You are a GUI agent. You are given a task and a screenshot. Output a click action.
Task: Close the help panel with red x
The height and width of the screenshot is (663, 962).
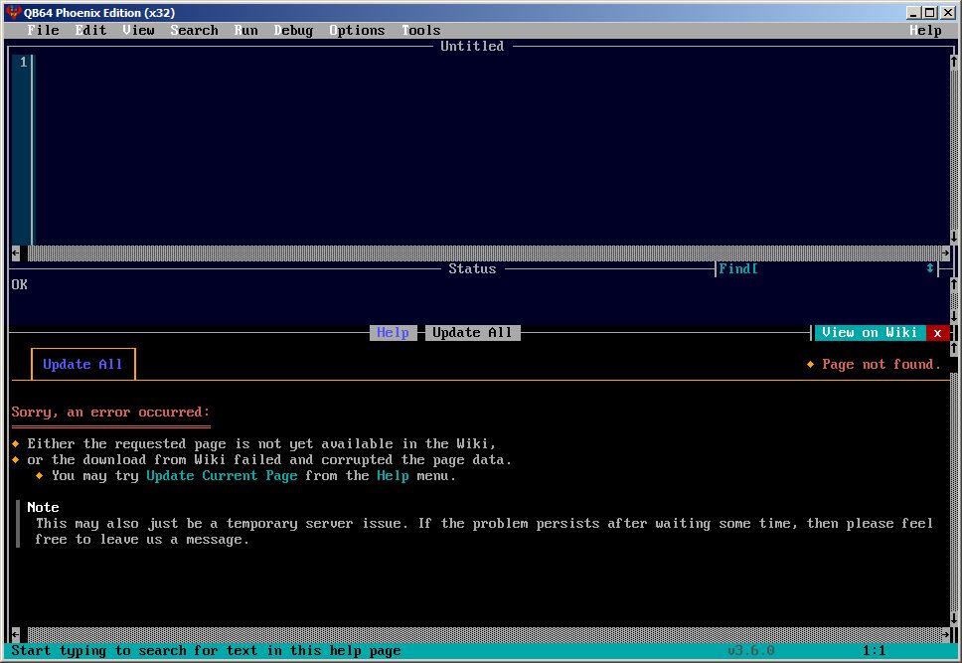tap(937, 333)
